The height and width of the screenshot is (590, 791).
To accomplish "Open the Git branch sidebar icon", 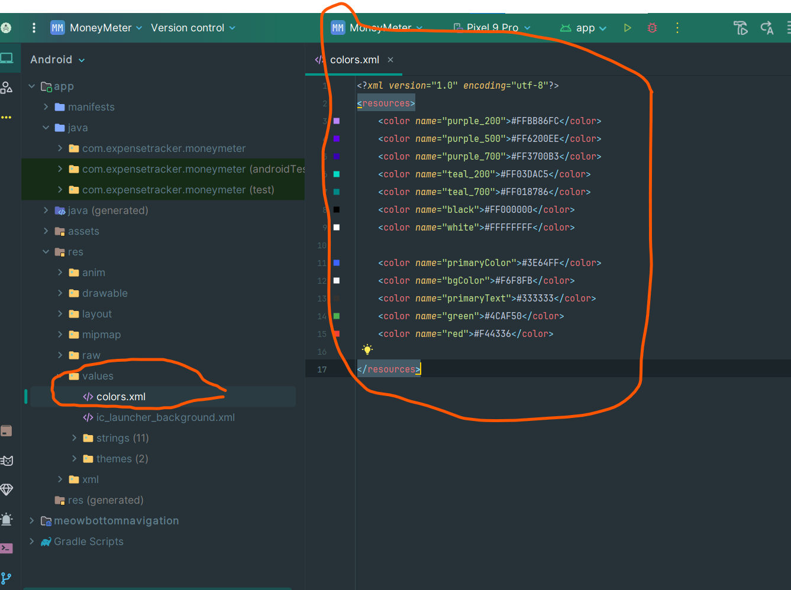I will 7,578.
